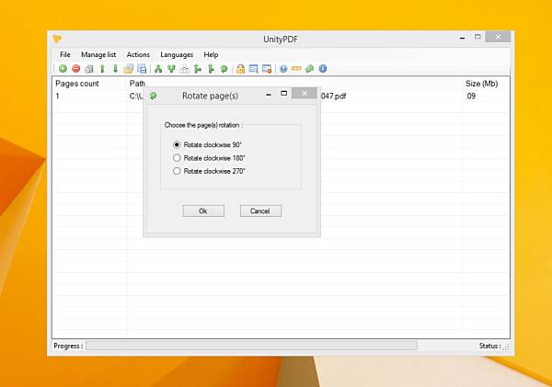Minimize the UnityPDF main window
The width and height of the screenshot is (552, 387).
(462, 38)
